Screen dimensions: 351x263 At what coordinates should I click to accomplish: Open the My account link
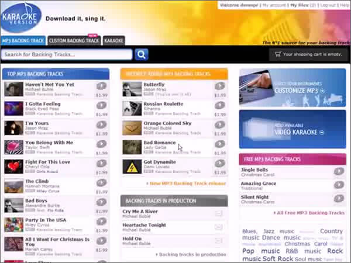click(274, 5)
